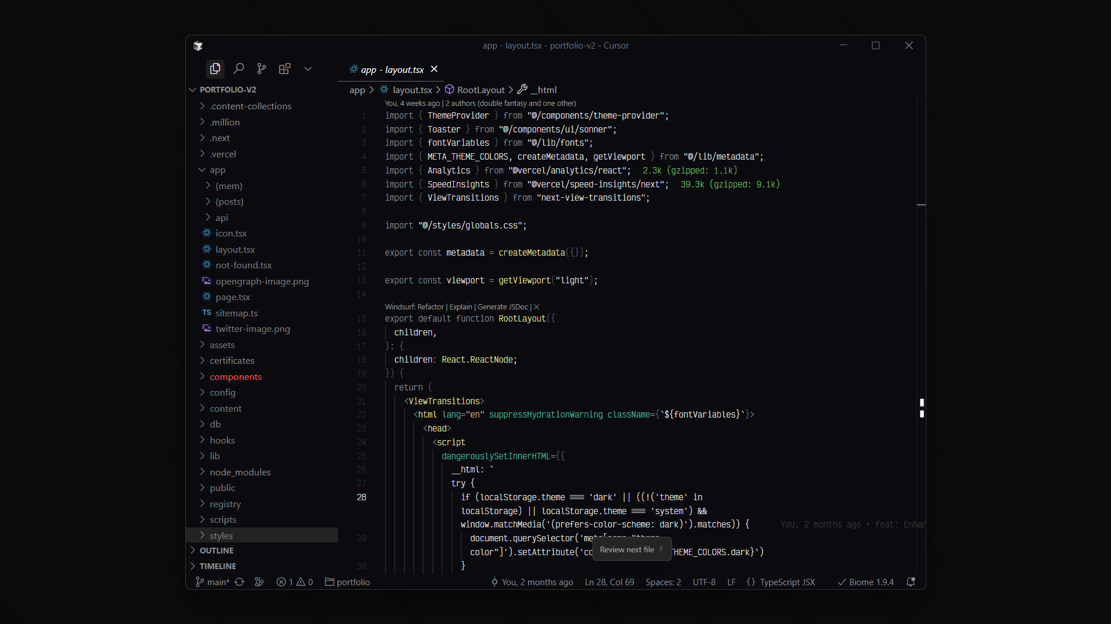1111x624 pixels.
Task: Click the main* git branch indicator
Action: coord(212,582)
